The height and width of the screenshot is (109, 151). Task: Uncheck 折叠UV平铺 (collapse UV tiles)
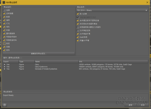coord(78,40)
